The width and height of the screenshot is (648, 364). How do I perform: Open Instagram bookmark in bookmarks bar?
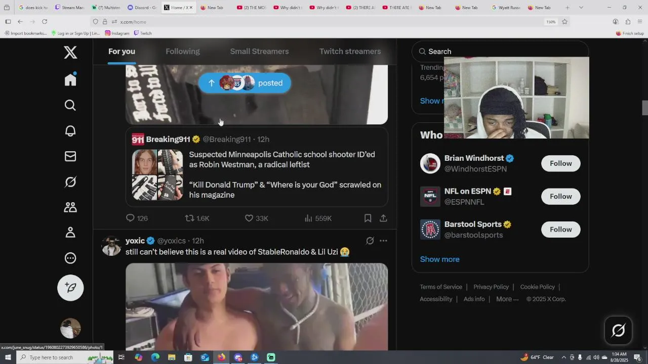click(x=117, y=33)
